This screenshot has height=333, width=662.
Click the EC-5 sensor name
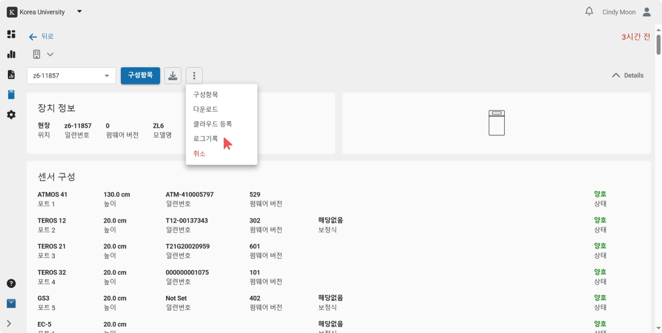(45, 324)
